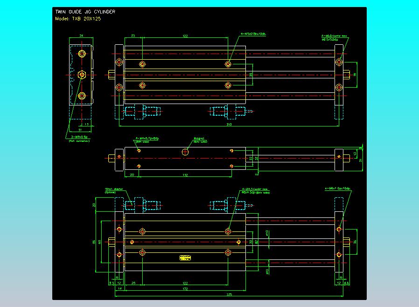Click the top end-view mounting hole circle

click(x=82, y=54)
